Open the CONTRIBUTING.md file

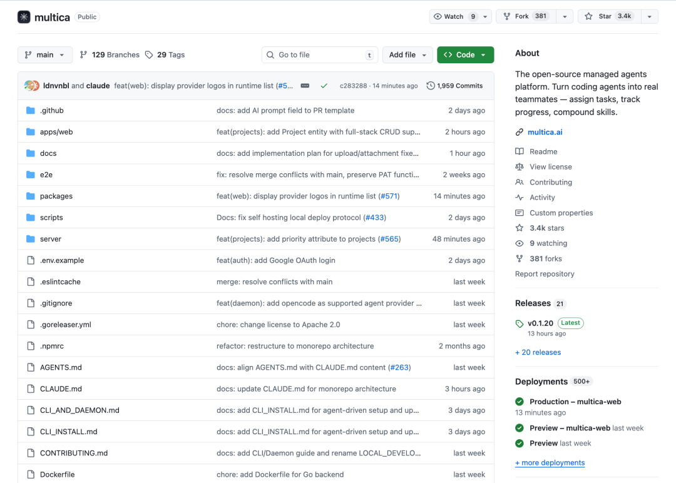tap(74, 453)
